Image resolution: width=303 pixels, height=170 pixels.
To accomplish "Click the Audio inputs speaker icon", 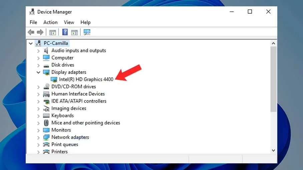I will click(x=46, y=51).
